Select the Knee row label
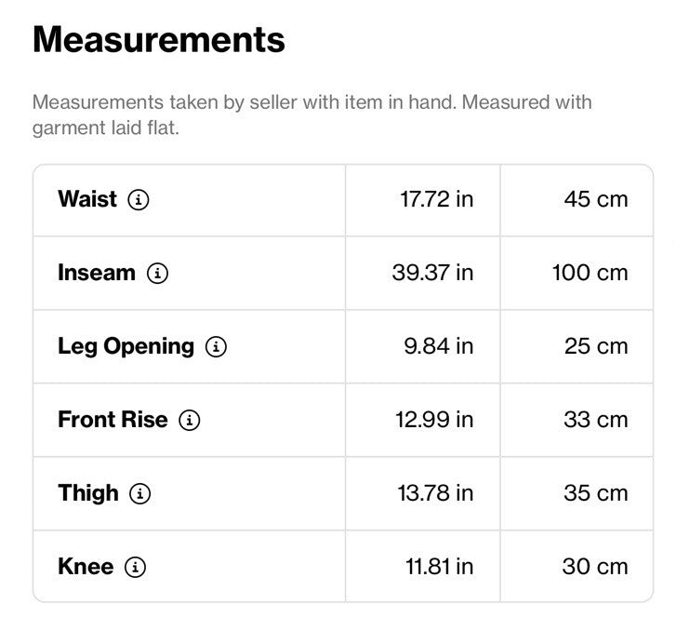 tap(86, 566)
